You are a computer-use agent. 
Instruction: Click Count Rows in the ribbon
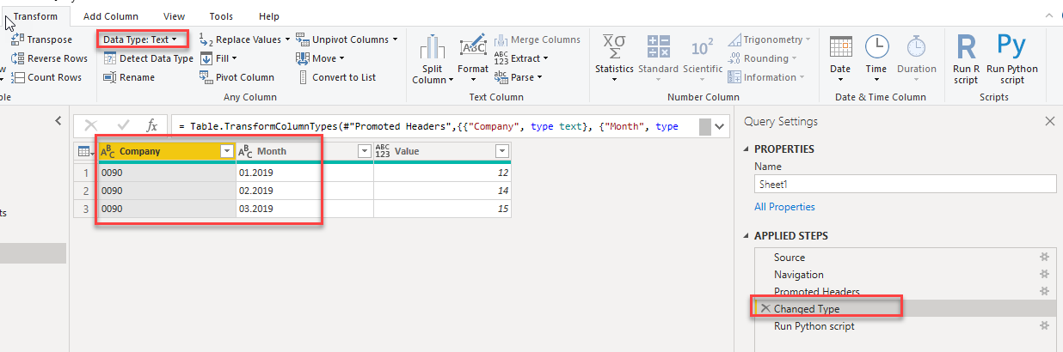point(46,77)
